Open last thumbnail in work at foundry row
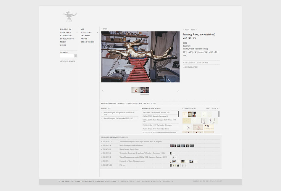This screenshot has height=191, width=281. (x=192, y=146)
